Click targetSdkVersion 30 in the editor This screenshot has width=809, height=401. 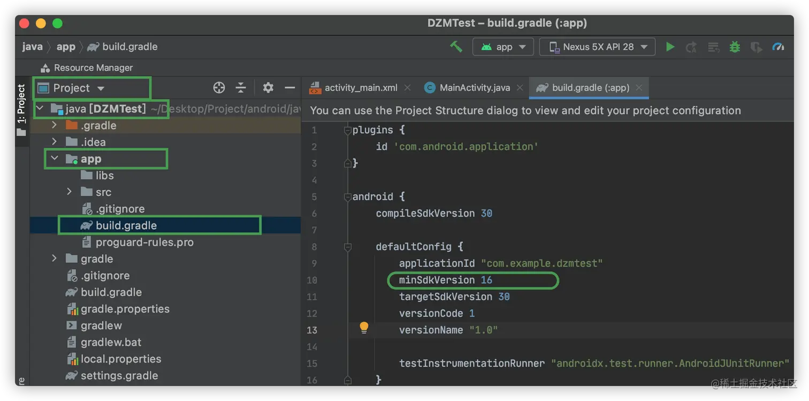454,297
